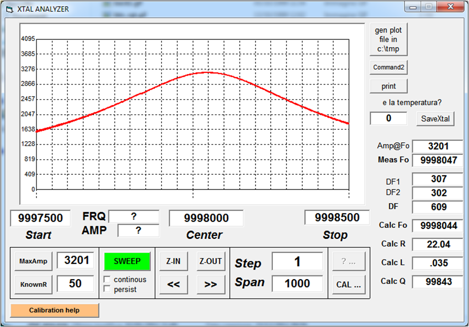Screen dimensions: 469x327
Task: Click the '? ...' button
Action: click(349, 261)
